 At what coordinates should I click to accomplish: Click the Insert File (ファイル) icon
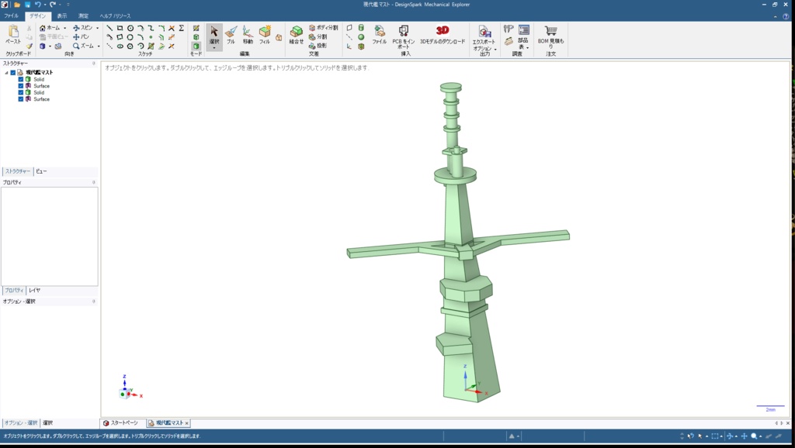379,34
